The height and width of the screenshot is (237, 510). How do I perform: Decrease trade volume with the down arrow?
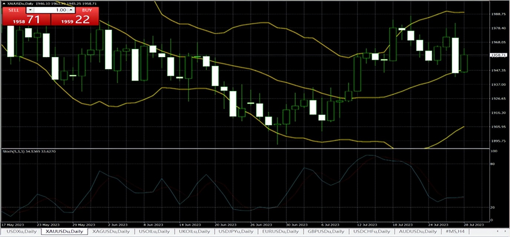point(30,10)
